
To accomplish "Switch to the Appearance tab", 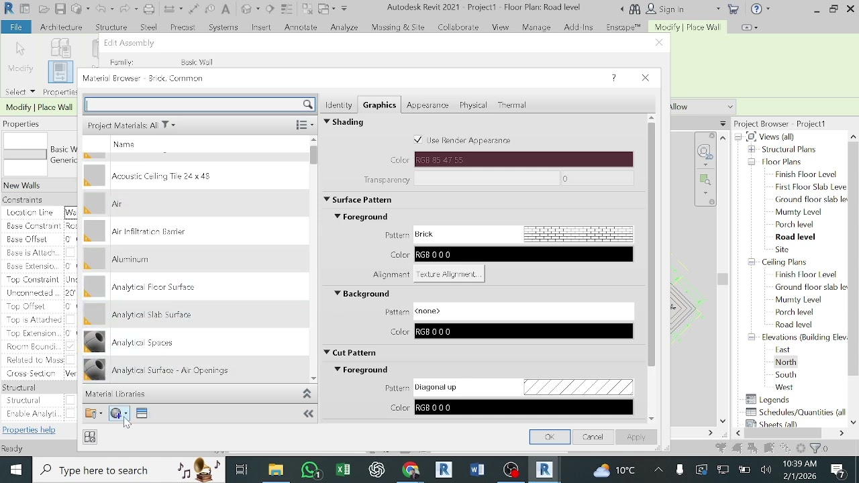I will (x=427, y=105).
